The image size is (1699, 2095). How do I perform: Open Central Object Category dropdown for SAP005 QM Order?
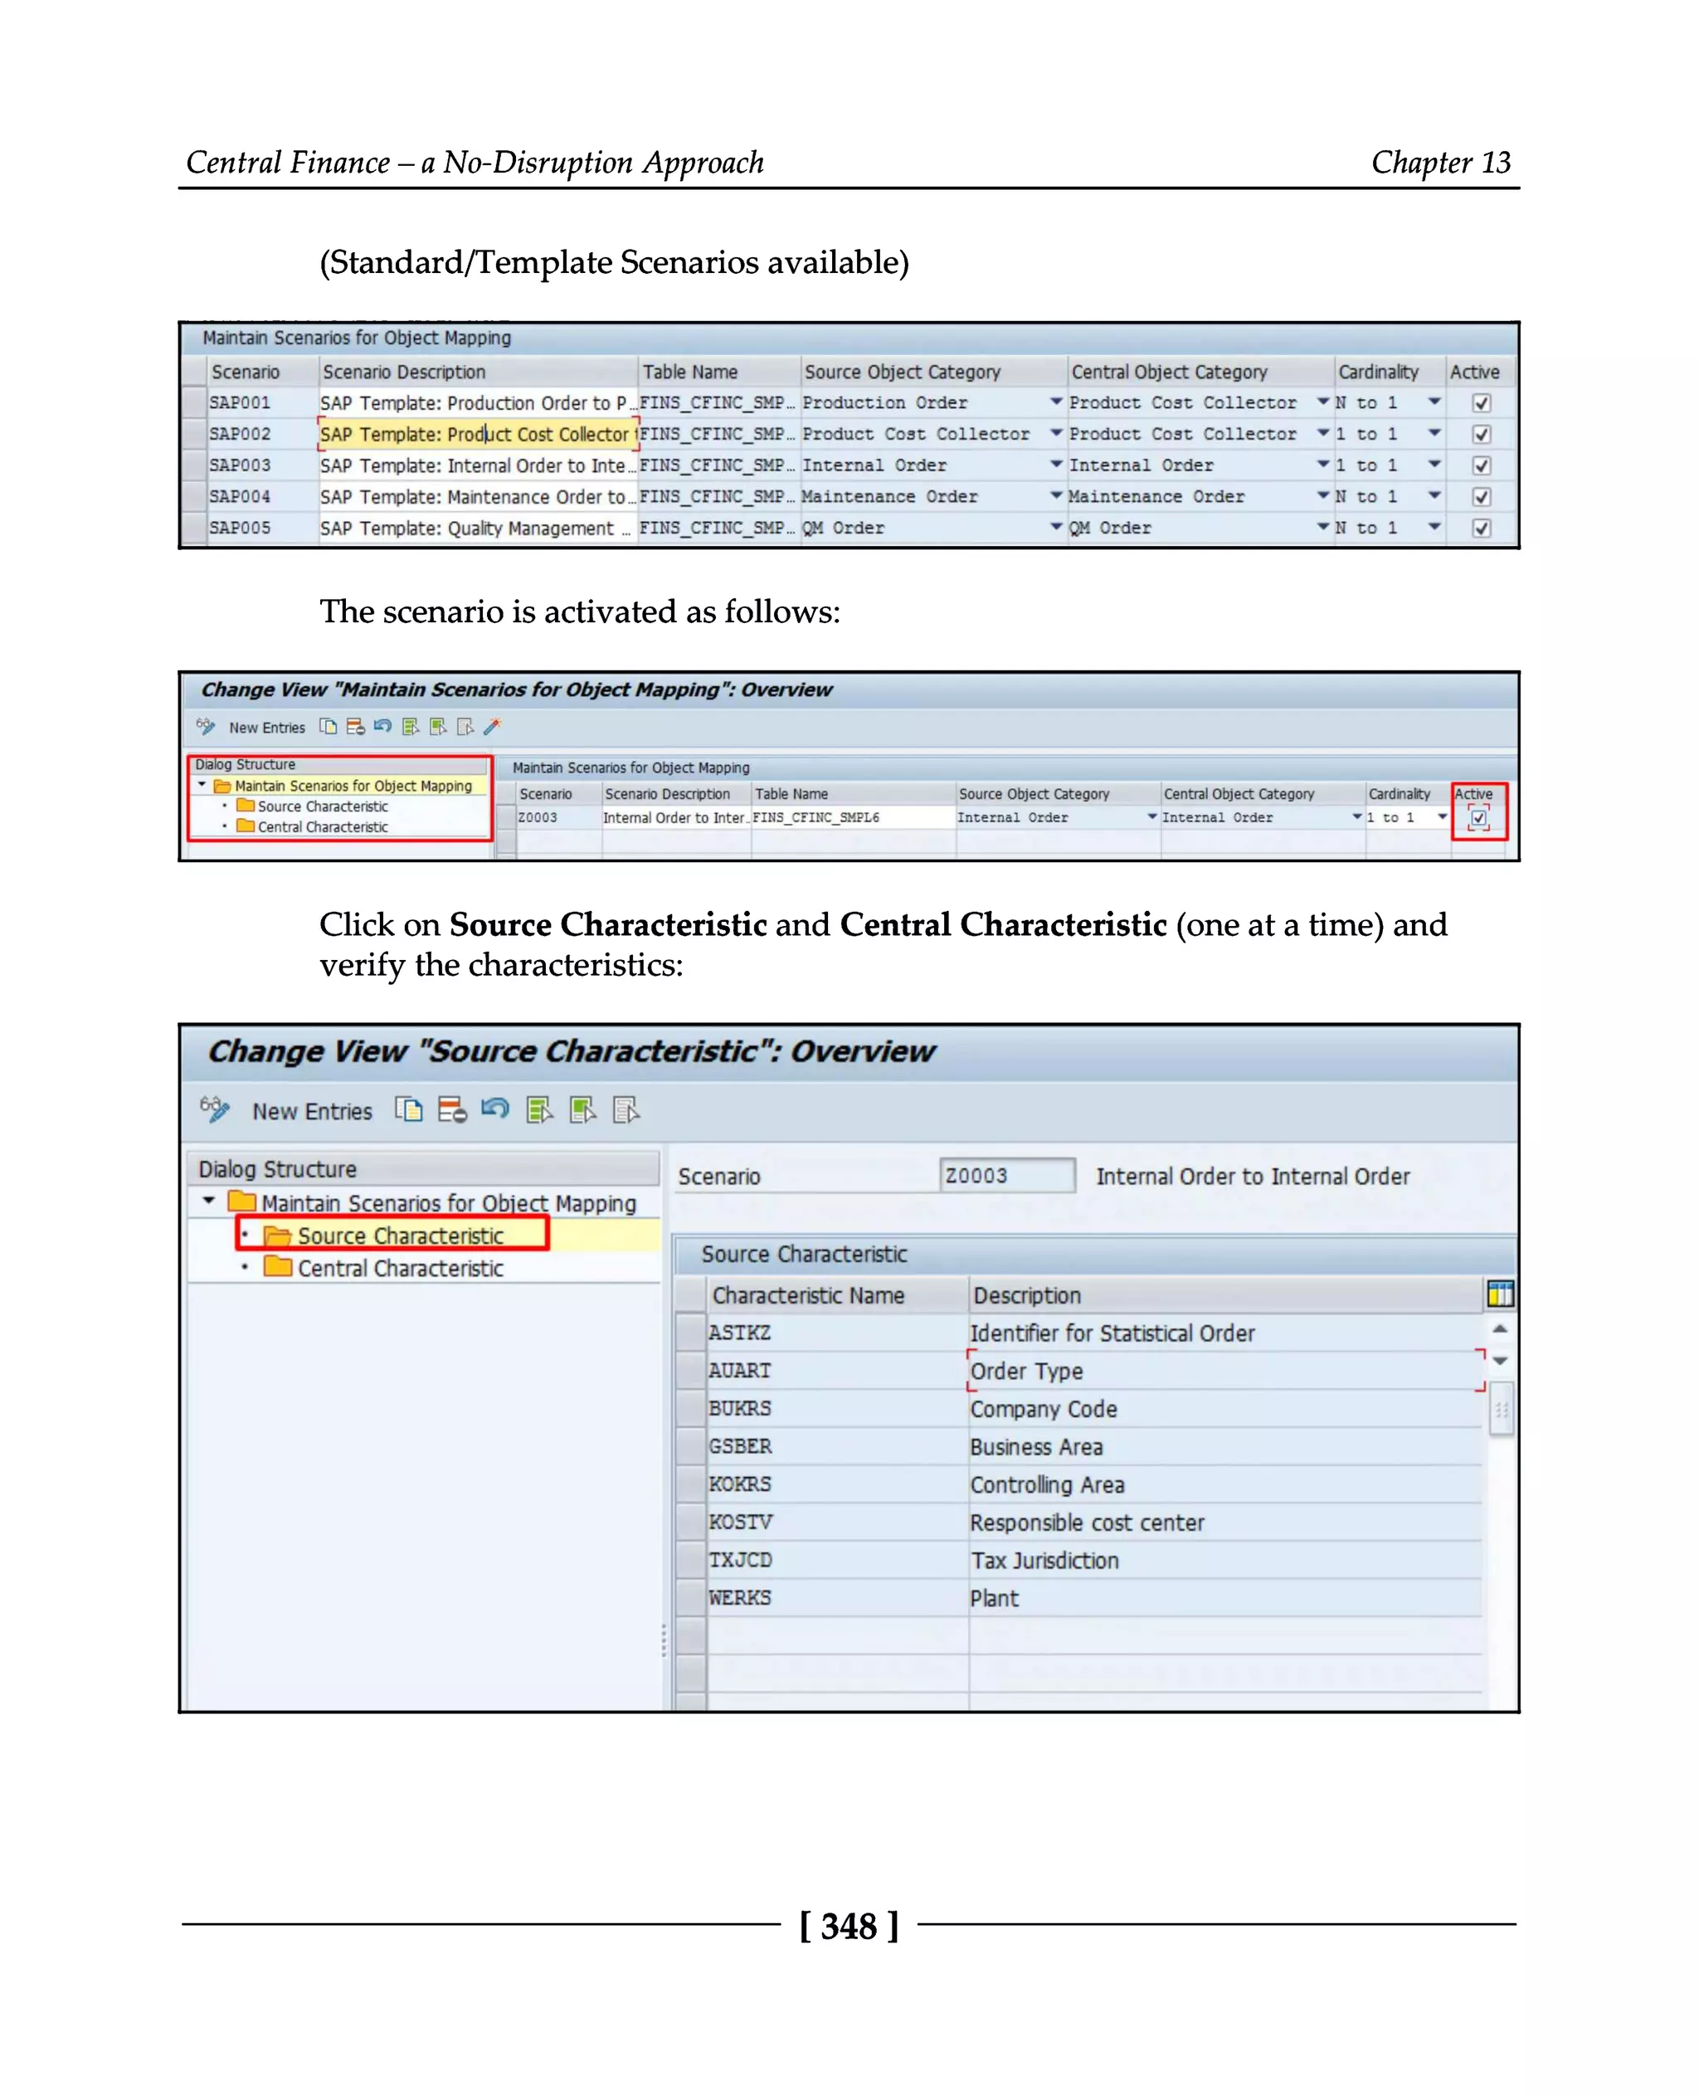(x=1323, y=527)
